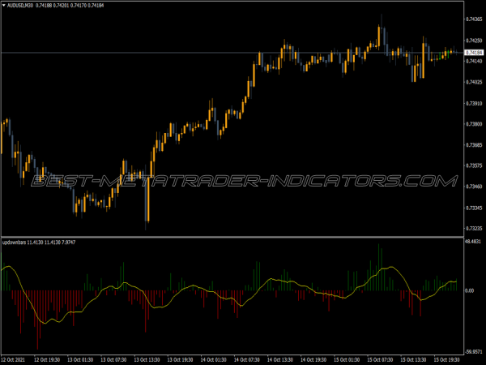
Task: Select price scale value 0.73460
Action: 474,187
